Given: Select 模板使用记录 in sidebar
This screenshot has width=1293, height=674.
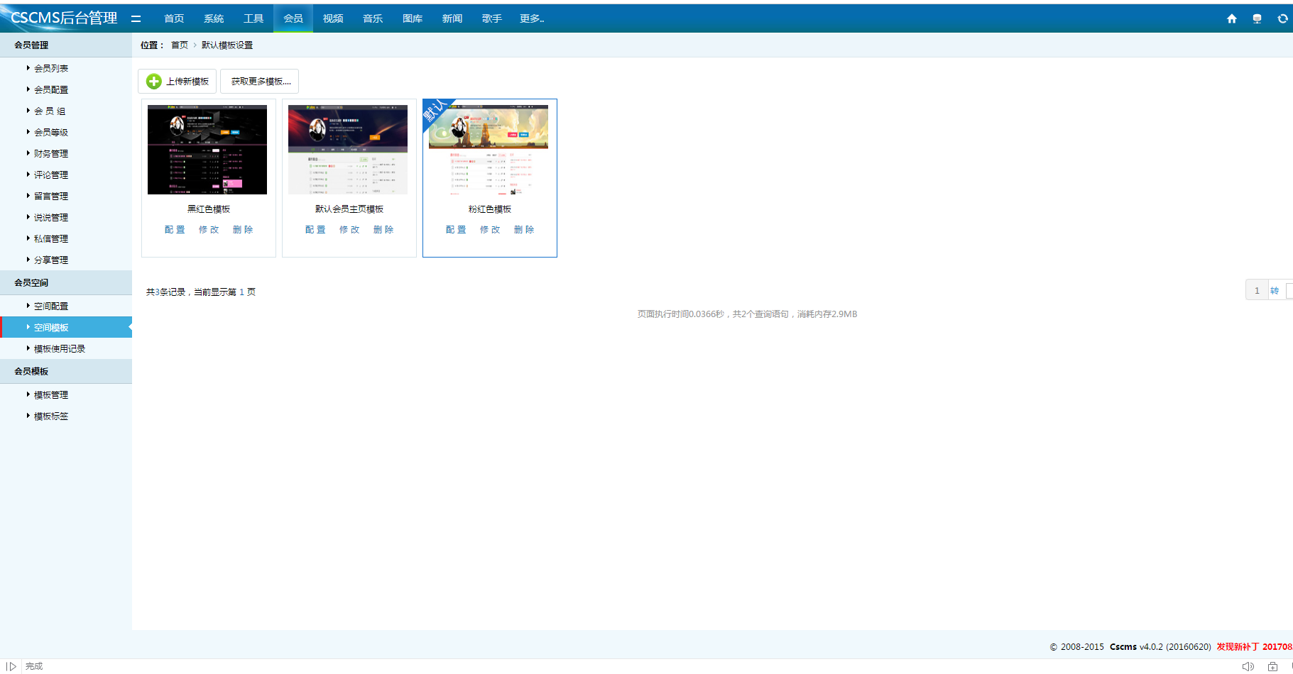Looking at the screenshot, I should 60,349.
